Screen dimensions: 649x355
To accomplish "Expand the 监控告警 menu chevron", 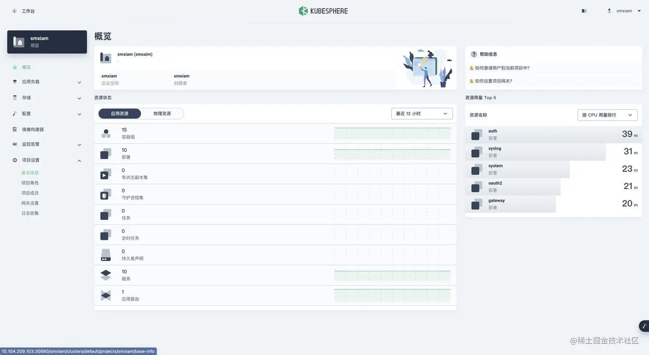I will tap(79, 145).
